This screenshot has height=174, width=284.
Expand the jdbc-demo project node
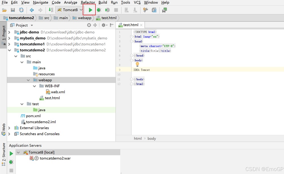click(x=9, y=32)
